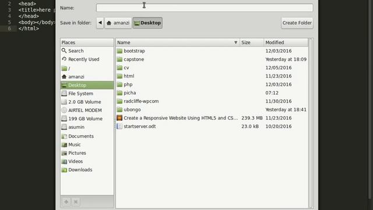Click php folder icon

(119, 84)
